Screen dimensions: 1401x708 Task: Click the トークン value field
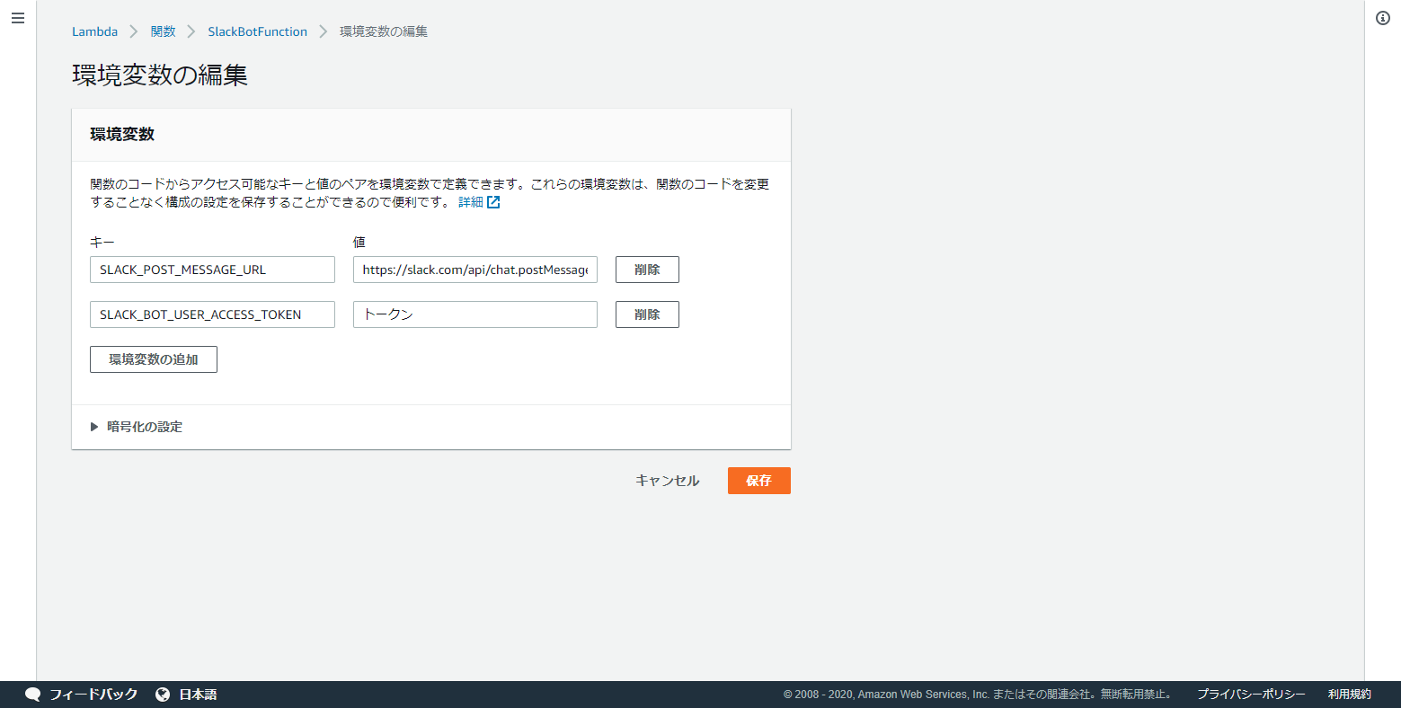pos(475,314)
